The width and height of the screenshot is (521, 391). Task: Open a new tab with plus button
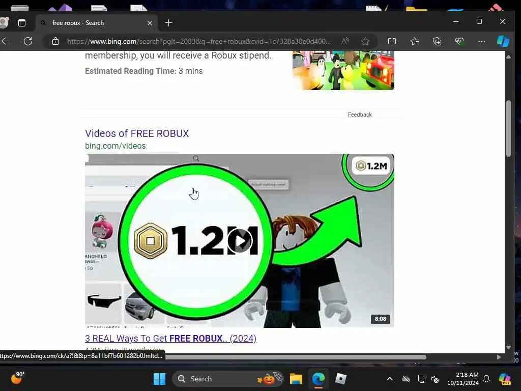[168, 23]
